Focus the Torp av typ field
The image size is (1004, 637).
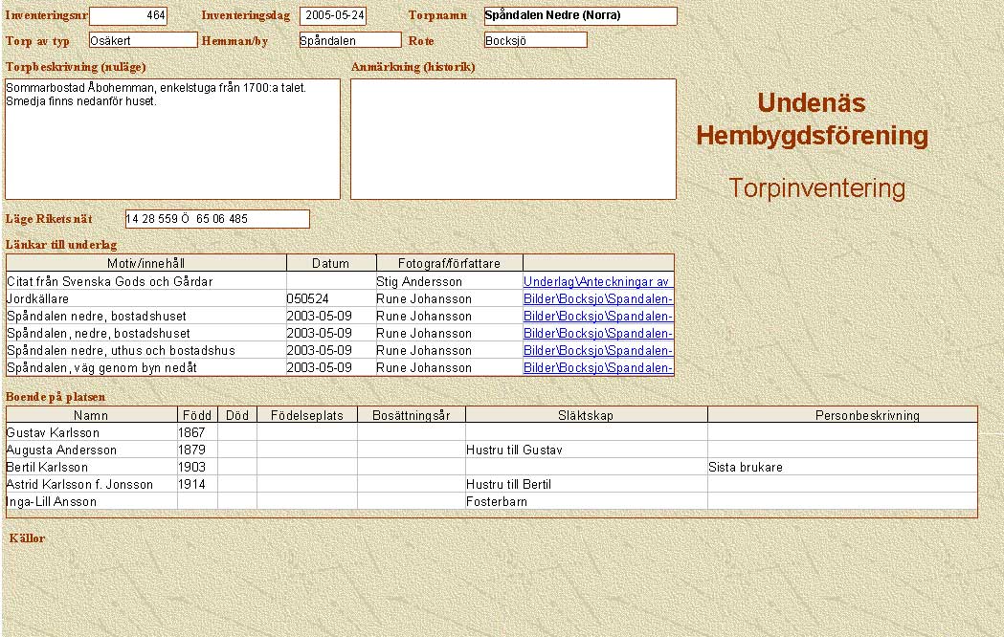(143, 40)
